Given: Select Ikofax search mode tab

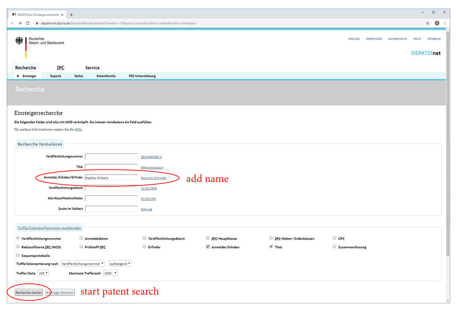Looking at the screenshot, I should pyautogui.click(x=79, y=76).
